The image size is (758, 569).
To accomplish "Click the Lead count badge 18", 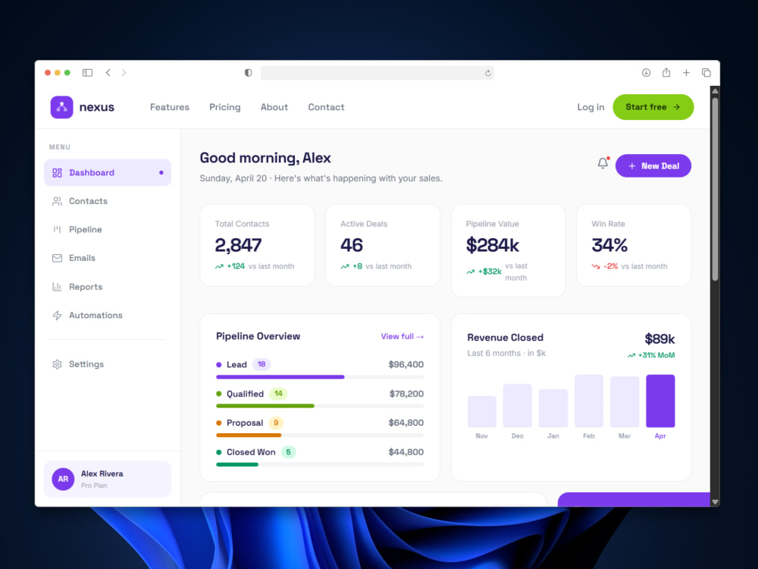I will click(x=262, y=364).
